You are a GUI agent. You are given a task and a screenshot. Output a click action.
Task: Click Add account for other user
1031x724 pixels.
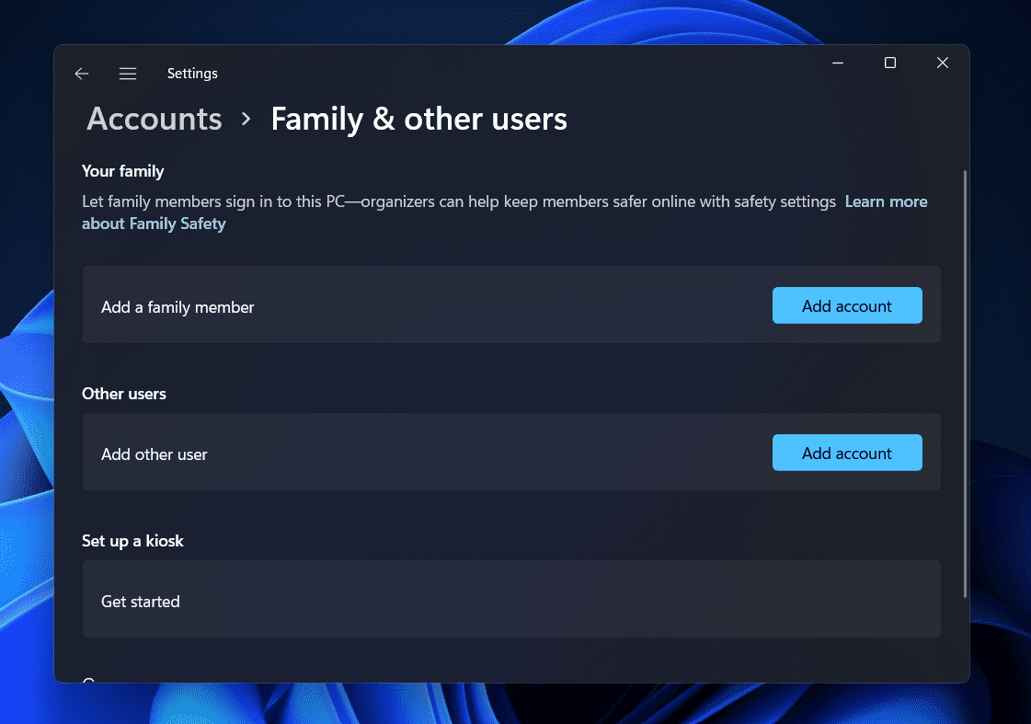tap(846, 454)
